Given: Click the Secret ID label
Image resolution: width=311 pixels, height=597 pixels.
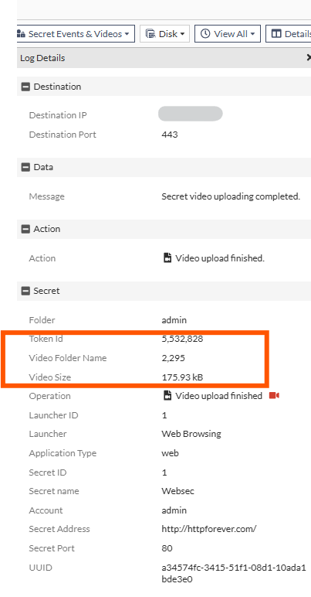Looking at the screenshot, I should (x=48, y=472).
